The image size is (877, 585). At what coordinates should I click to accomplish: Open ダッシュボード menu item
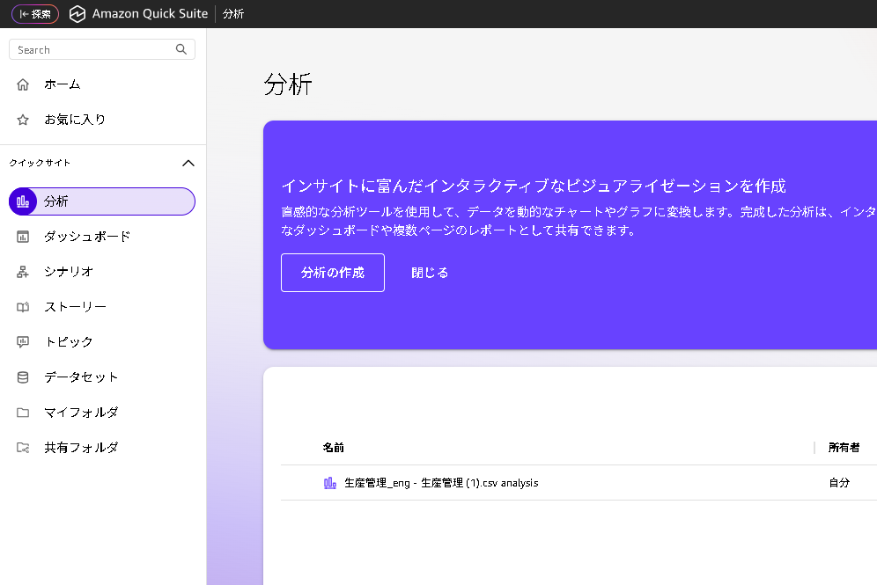[x=87, y=237]
